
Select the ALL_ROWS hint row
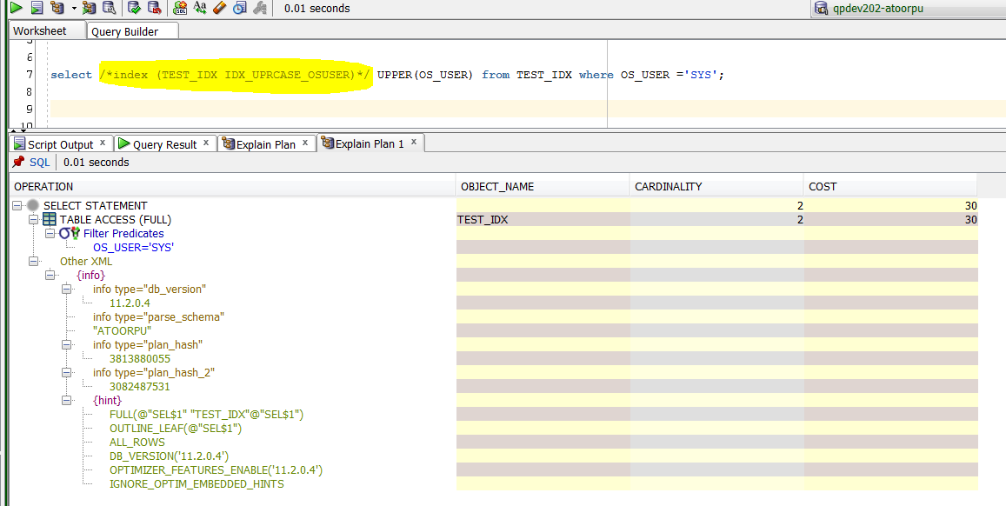[x=137, y=443]
